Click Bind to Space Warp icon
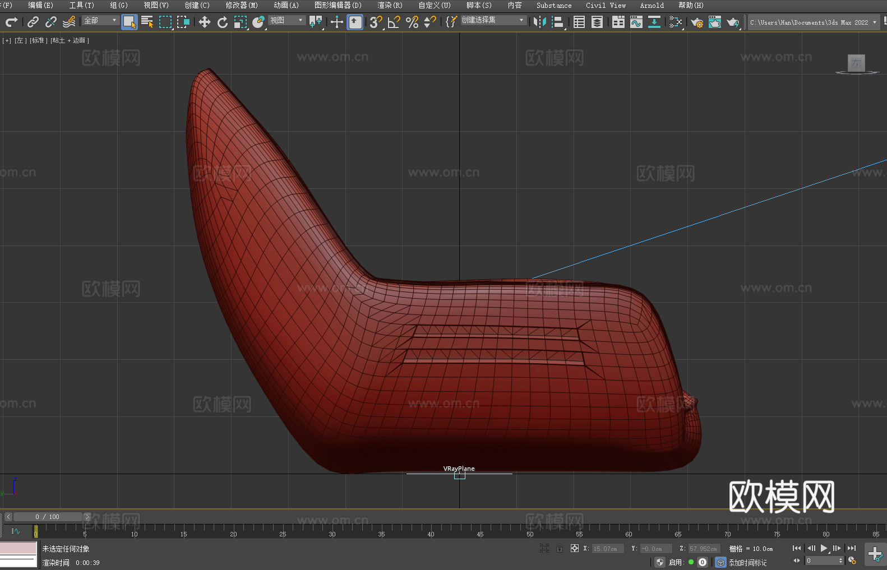 pyautogui.click(x=69, y=22)
